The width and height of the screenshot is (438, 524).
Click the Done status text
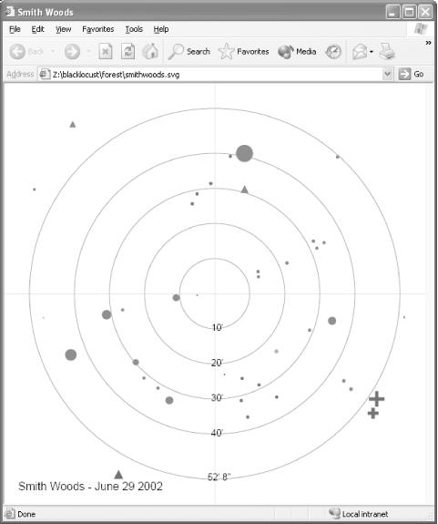click(x=26, y=514)
